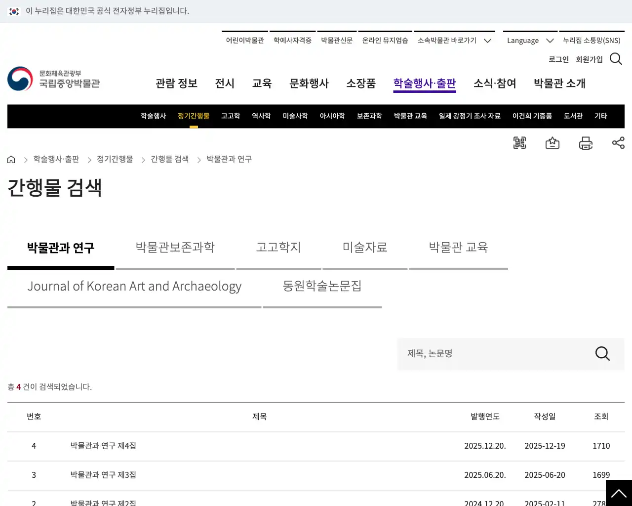Select 도서관 in the black submenu

coord(573,116)
